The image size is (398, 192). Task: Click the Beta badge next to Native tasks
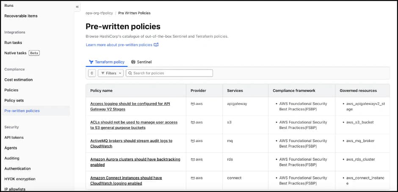tap(34, 53)
